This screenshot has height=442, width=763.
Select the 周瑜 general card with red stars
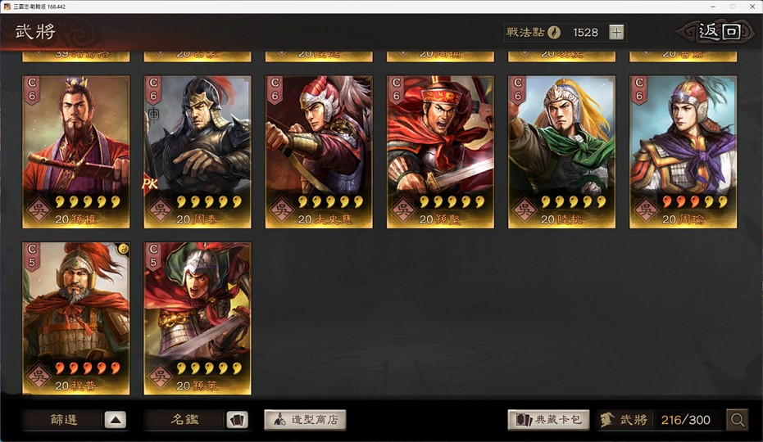click(684, 151)
